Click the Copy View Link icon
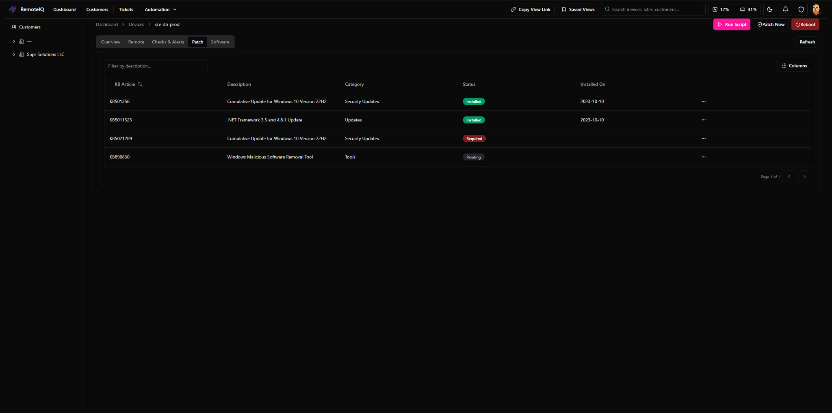This screenshot has width=832, height=413. pos(514,9)
